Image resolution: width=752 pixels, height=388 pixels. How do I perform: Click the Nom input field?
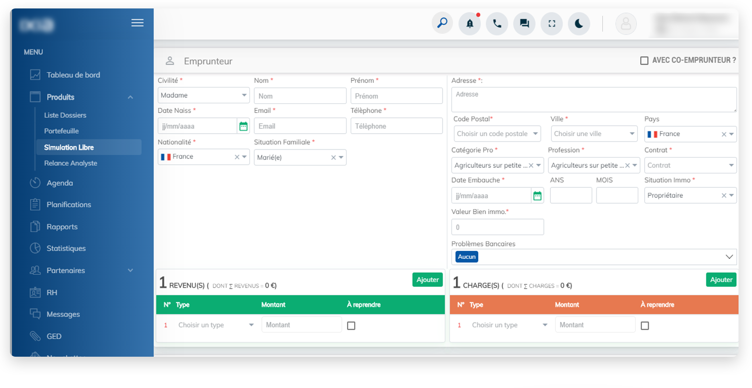[x=300, y=96]
